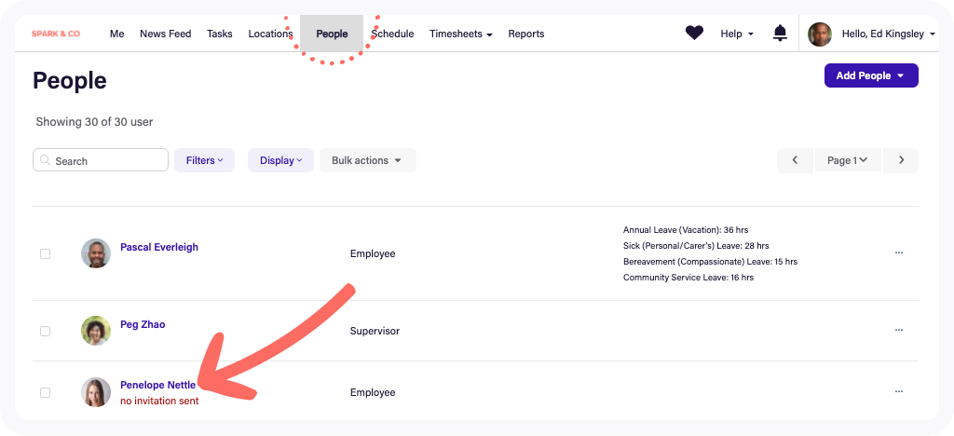Go to next page arrow
954x436 pixels.
[901, 160]
